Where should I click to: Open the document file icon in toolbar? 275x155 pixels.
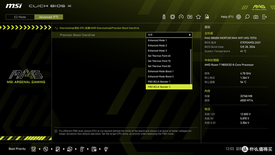(x=207, y=17)
